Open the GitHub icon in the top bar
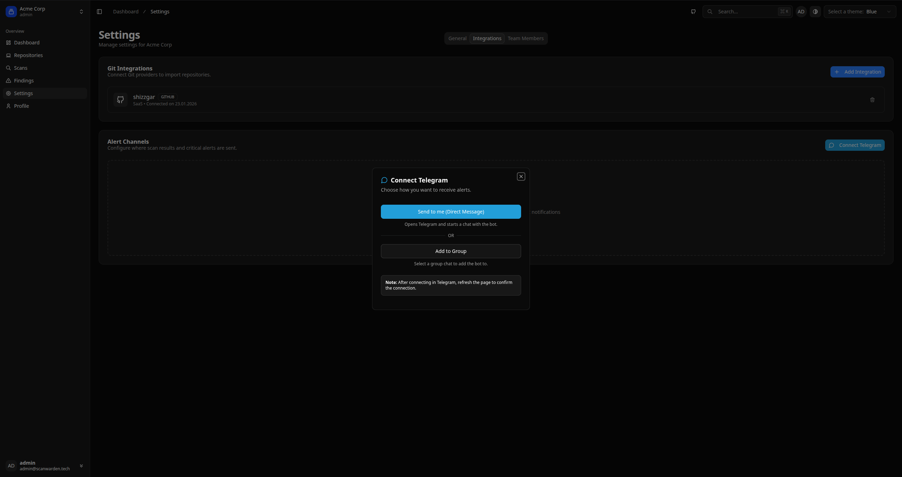This screenshot has height=477, width=902. coord(693,11)
